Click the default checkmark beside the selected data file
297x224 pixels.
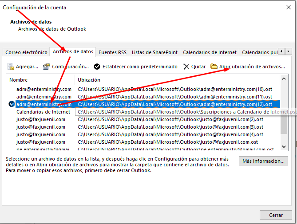pos(12,104)
